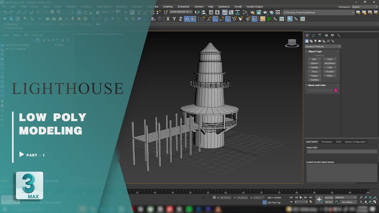Click the Asset Path input field
379x213 pixels.
point(342,151)
